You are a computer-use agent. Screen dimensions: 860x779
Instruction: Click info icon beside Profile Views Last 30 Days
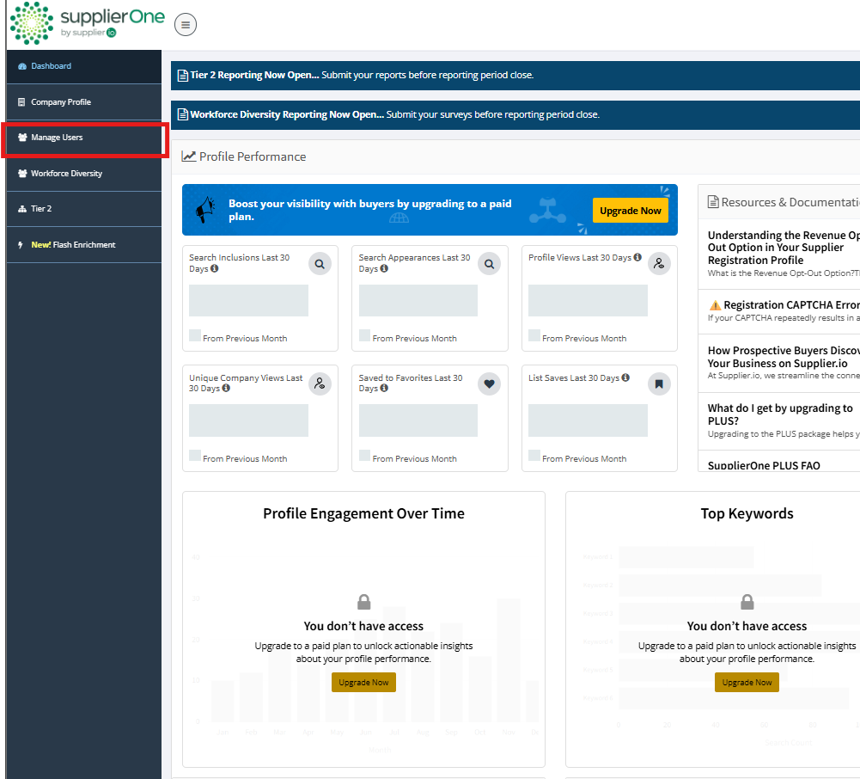(x=637, y=257)
